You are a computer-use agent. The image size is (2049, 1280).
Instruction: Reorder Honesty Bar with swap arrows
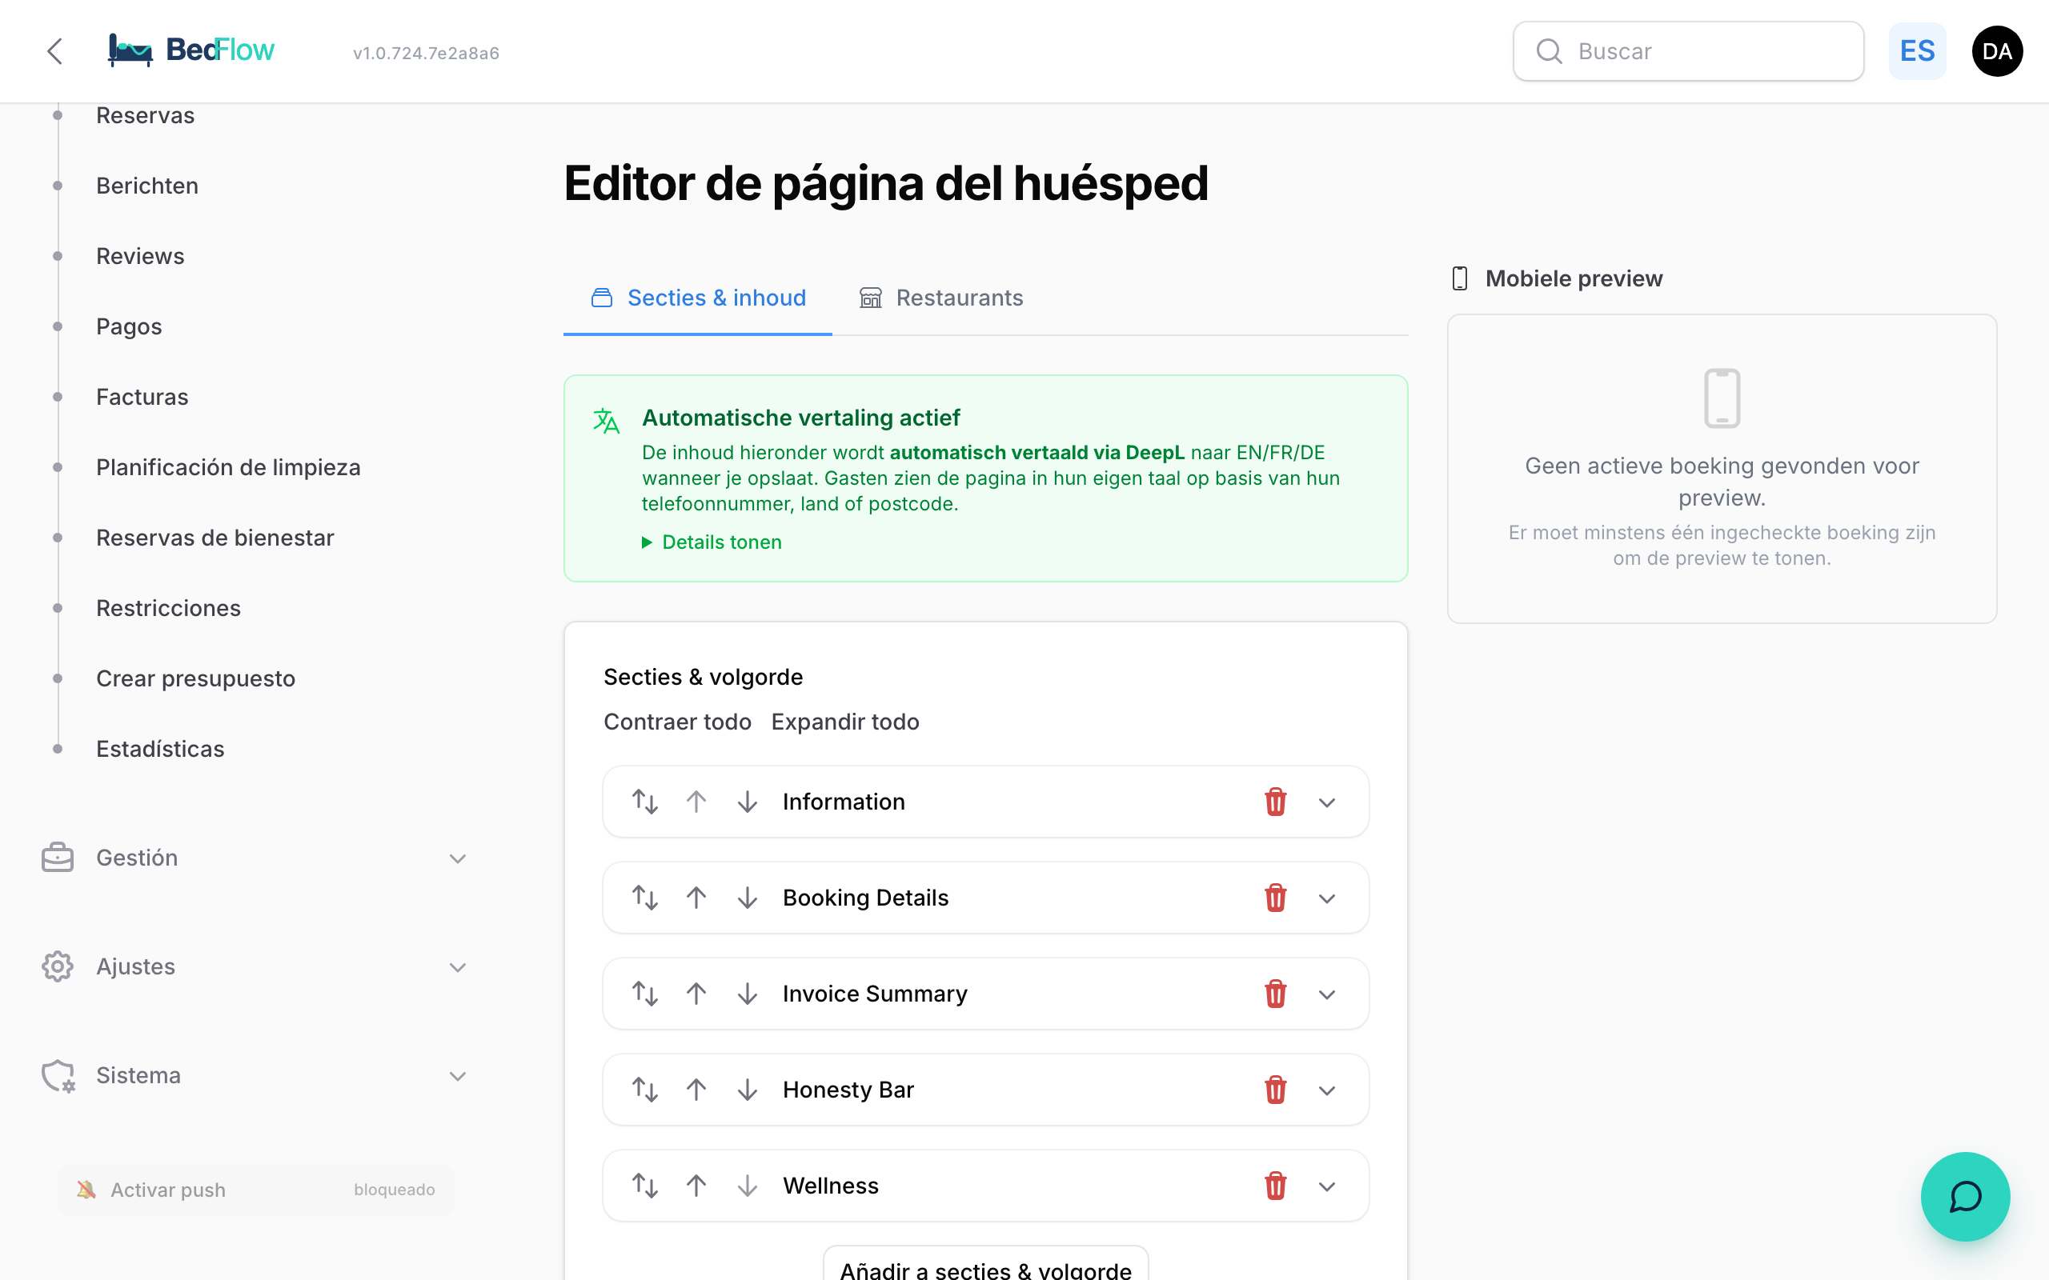coord(645,1090)
